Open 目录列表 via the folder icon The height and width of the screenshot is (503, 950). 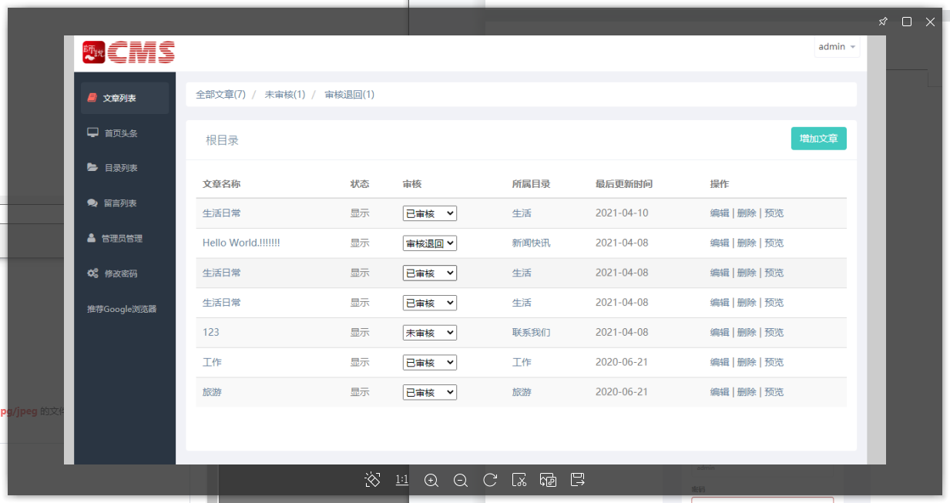pyautogui.click(x=114, y=167)
